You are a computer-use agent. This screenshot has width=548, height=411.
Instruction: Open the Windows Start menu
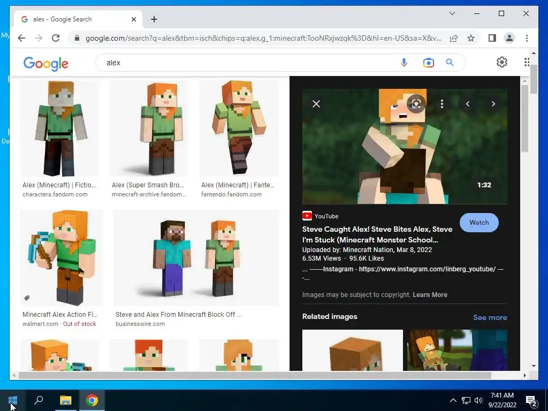coord(13,400)
